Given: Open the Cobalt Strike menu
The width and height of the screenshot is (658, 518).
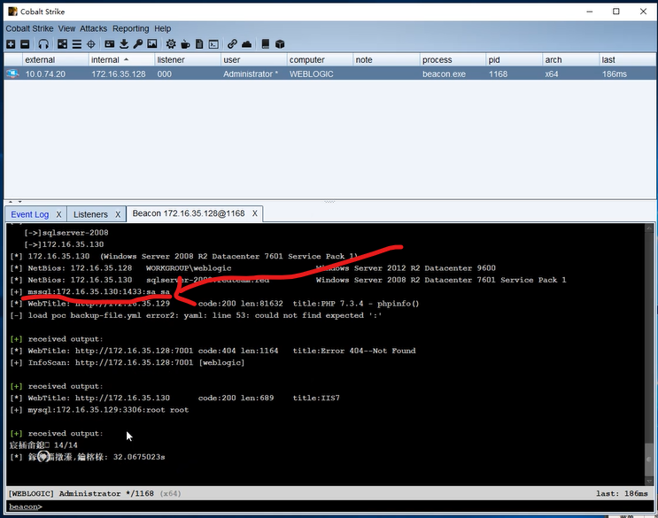Looking at the screenshot, I should click(x=29, y=28).
